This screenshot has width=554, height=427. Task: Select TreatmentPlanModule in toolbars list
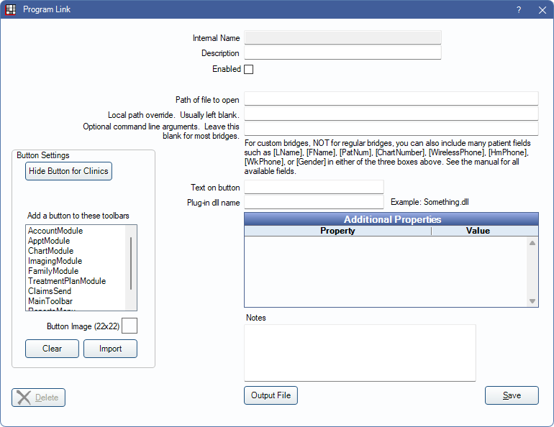67,281
